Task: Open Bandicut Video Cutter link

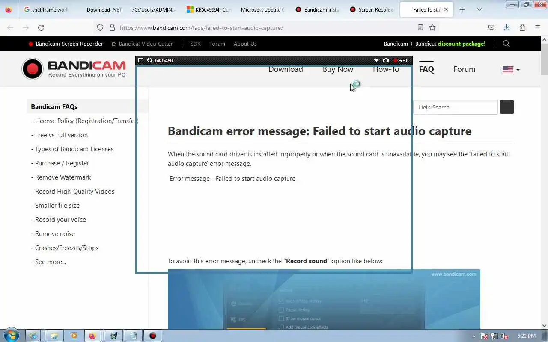Action: point(142,44)
